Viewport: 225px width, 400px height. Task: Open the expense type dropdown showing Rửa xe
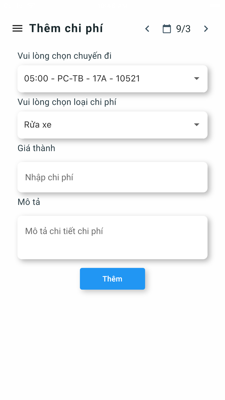pyautogui.click(x=113, y=125)
